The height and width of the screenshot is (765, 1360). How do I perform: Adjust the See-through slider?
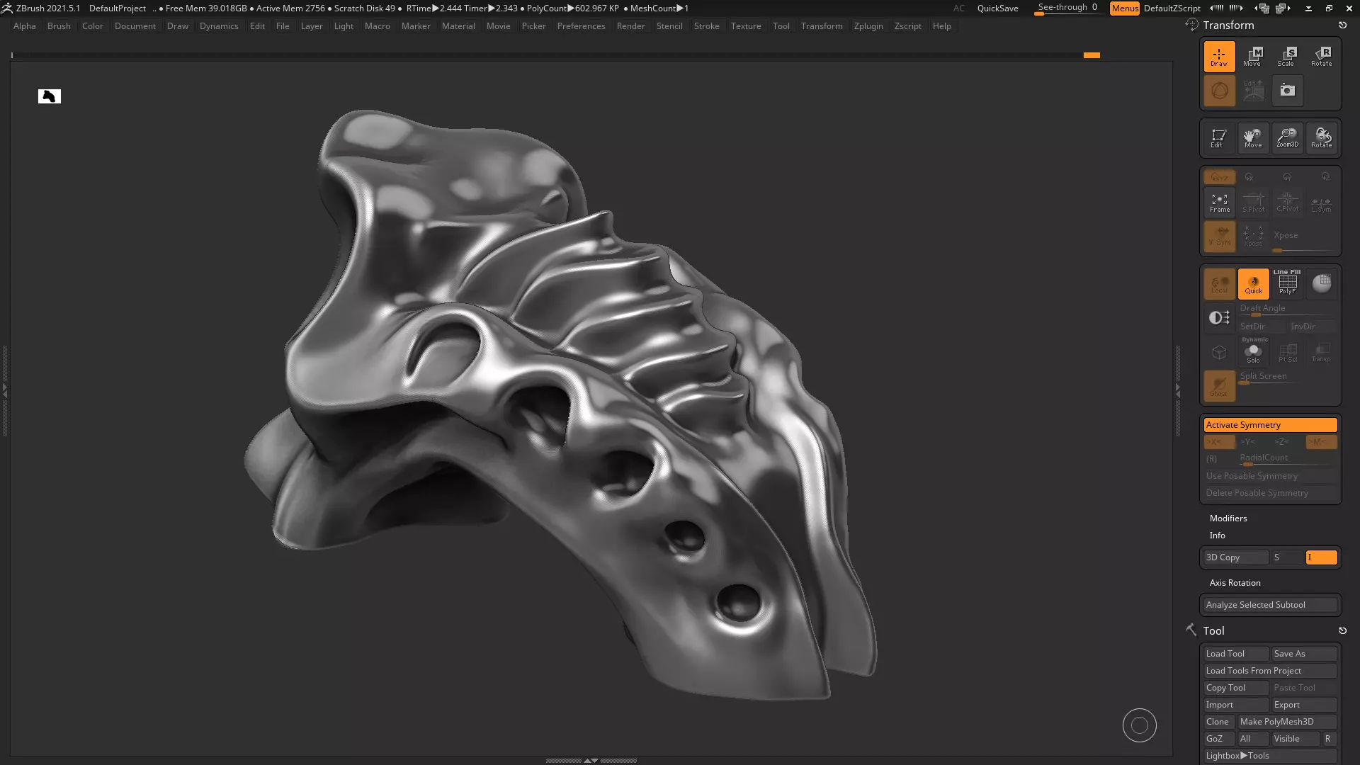click(x=1068, y=8)
